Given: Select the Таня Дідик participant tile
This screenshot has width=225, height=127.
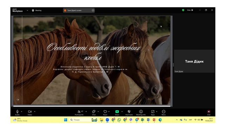Looking at the screenshot, I should point(194,61).
